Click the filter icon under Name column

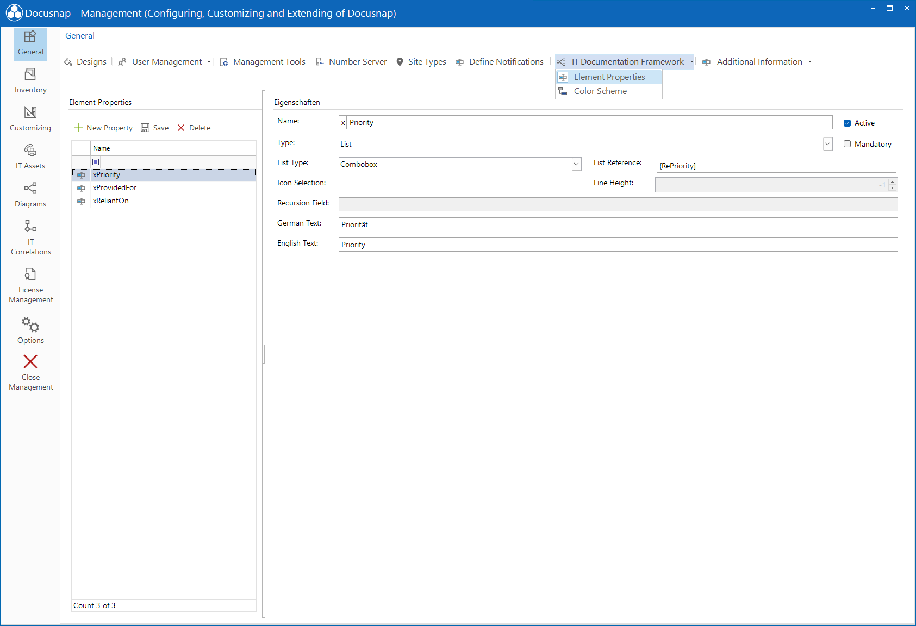coord(96,162)
